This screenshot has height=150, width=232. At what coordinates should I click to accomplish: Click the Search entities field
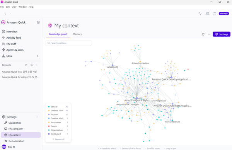68,43
